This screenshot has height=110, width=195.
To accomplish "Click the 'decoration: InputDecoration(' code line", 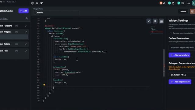I will point(70,44).
